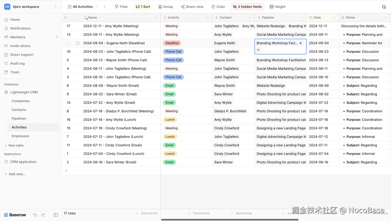Open Pipelines table
This screenshot has width=391, height=221.
click(x=19, y=119)
